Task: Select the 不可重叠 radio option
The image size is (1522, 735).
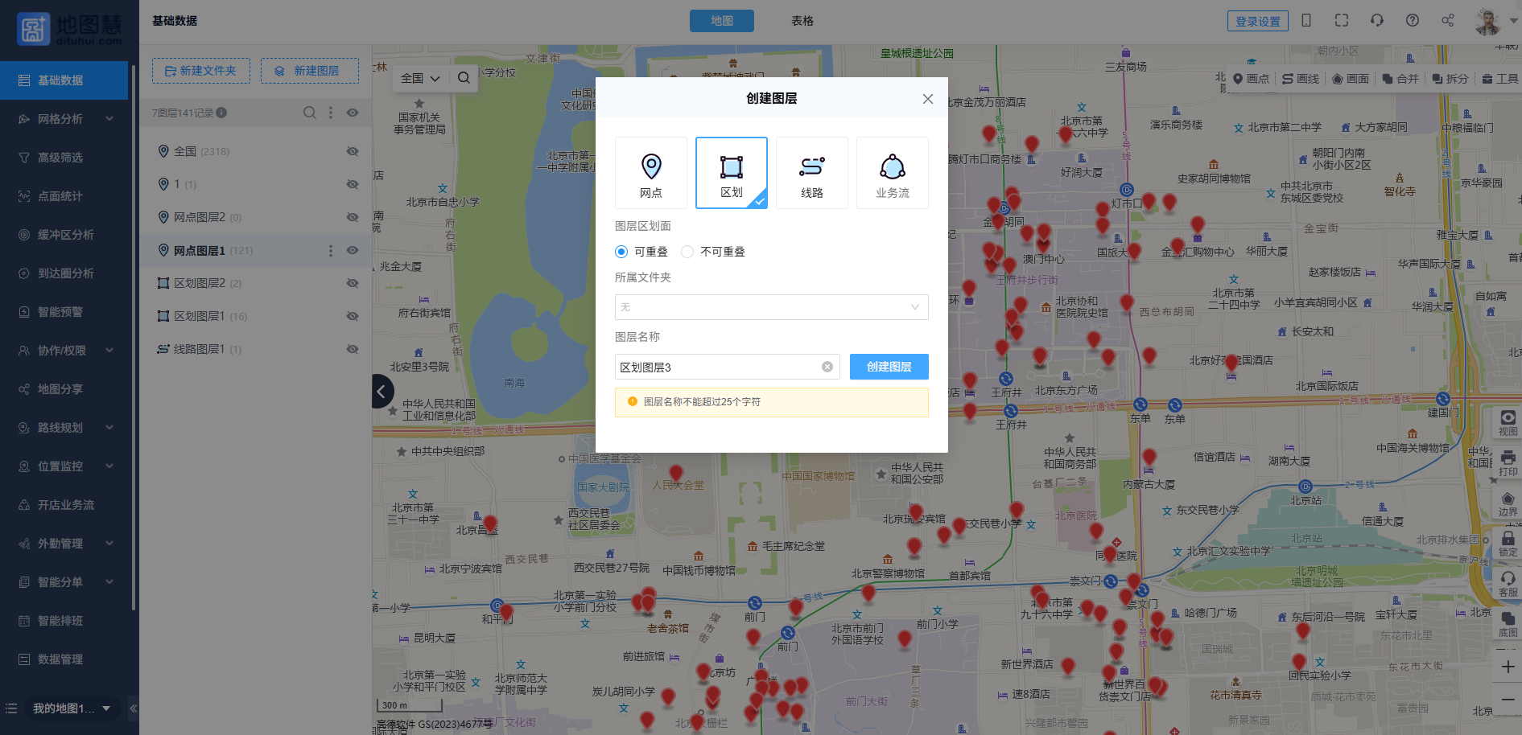Action: tap(687, 252)
